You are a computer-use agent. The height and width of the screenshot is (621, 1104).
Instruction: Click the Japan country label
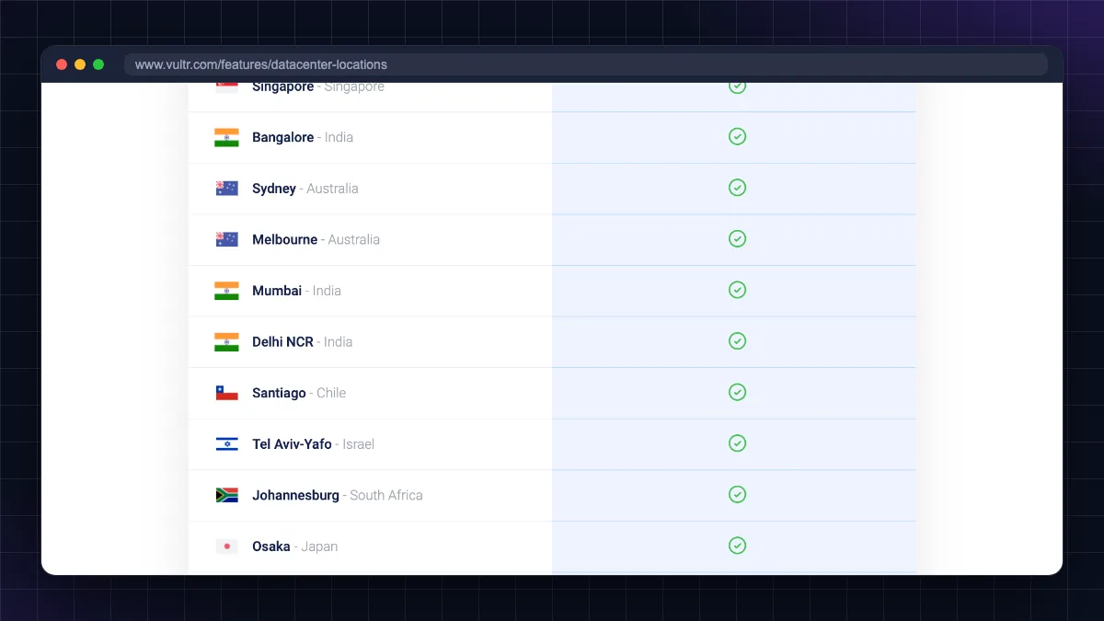(319, 546)
